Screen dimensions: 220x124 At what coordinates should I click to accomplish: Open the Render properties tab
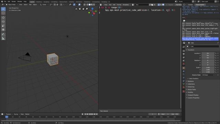point(184,51)
